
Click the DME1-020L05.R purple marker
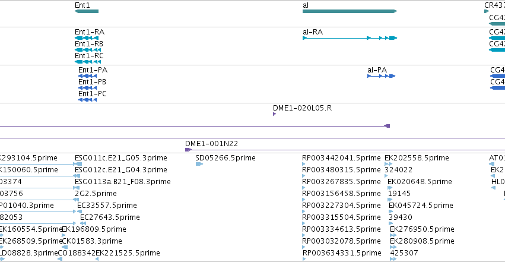click(x=274, y=114)
